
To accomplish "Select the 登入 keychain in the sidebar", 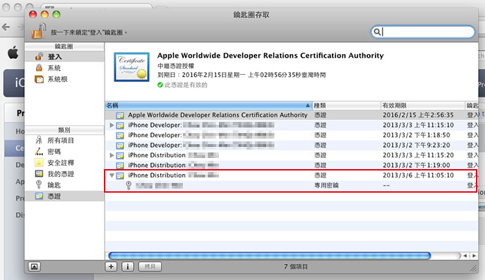I will coord(64,57).
